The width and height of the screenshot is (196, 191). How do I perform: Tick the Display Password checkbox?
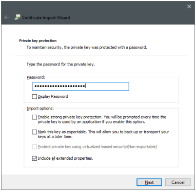34,97
